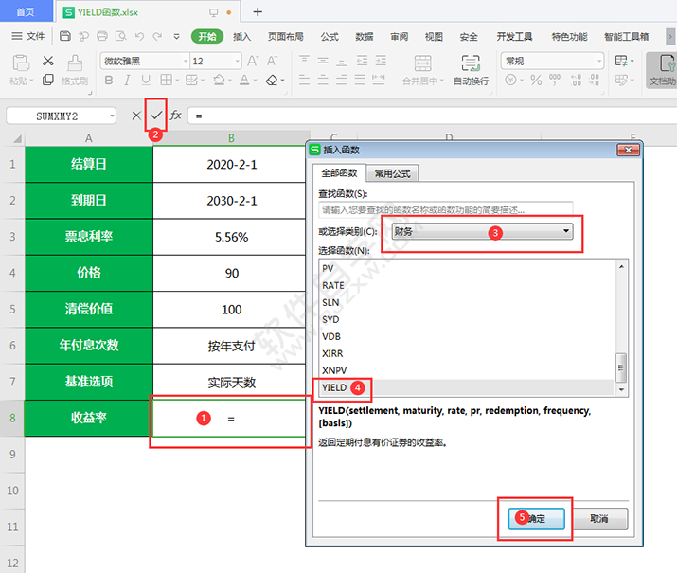Click decrease indent icon

pyautogui.click(x=362, y=61)
